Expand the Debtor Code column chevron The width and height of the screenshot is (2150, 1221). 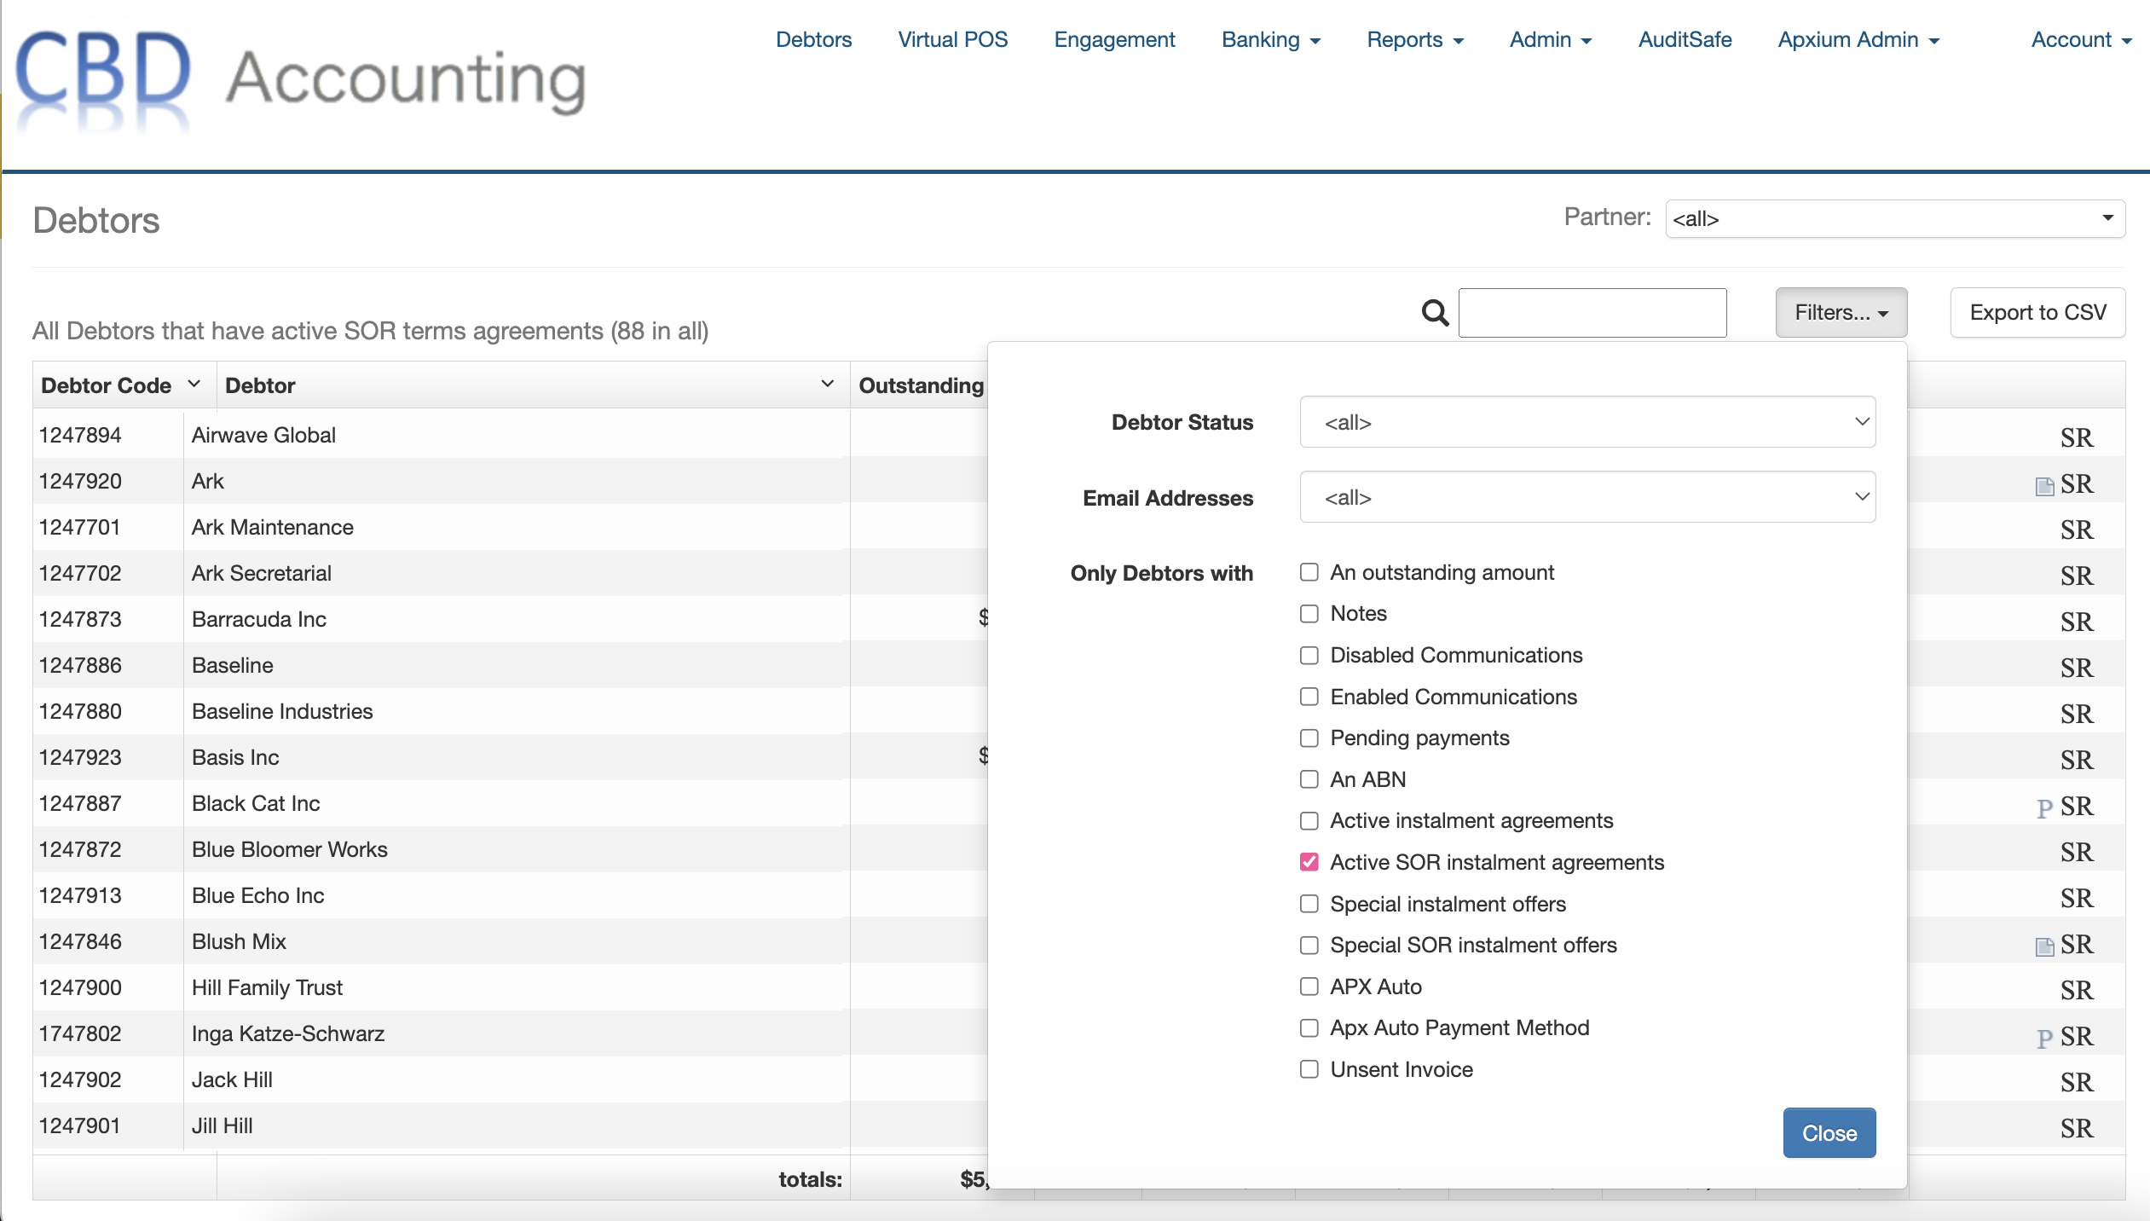[x=194, y=385]
